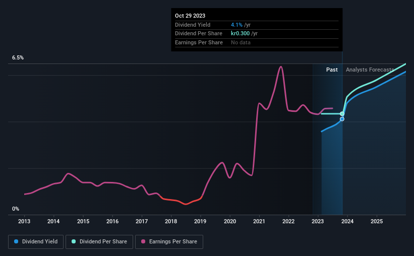The image size is (414, 256).
Task: Click the 2015 x-axis label
Action: coord(83,221)
